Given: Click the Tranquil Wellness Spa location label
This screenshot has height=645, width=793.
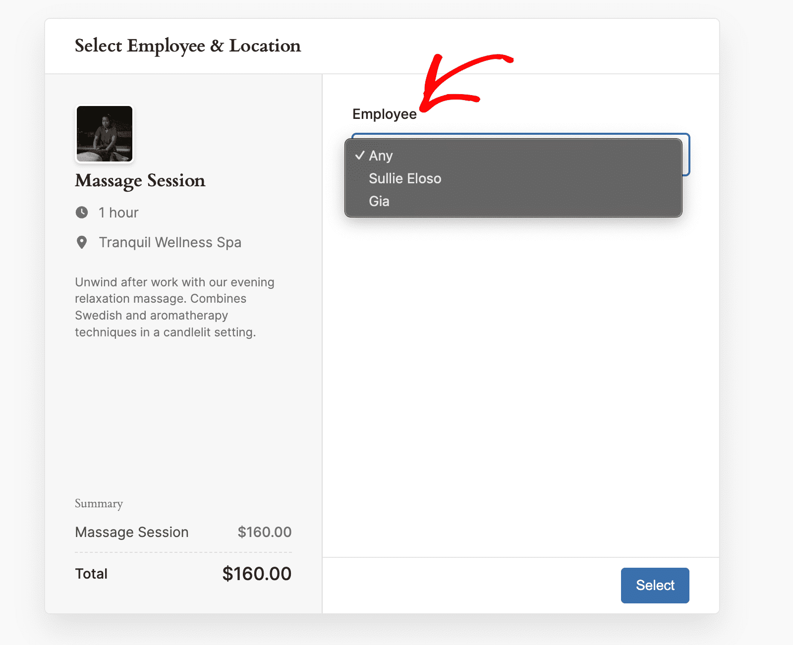Looking at the screenshot, I should (170, 242).
